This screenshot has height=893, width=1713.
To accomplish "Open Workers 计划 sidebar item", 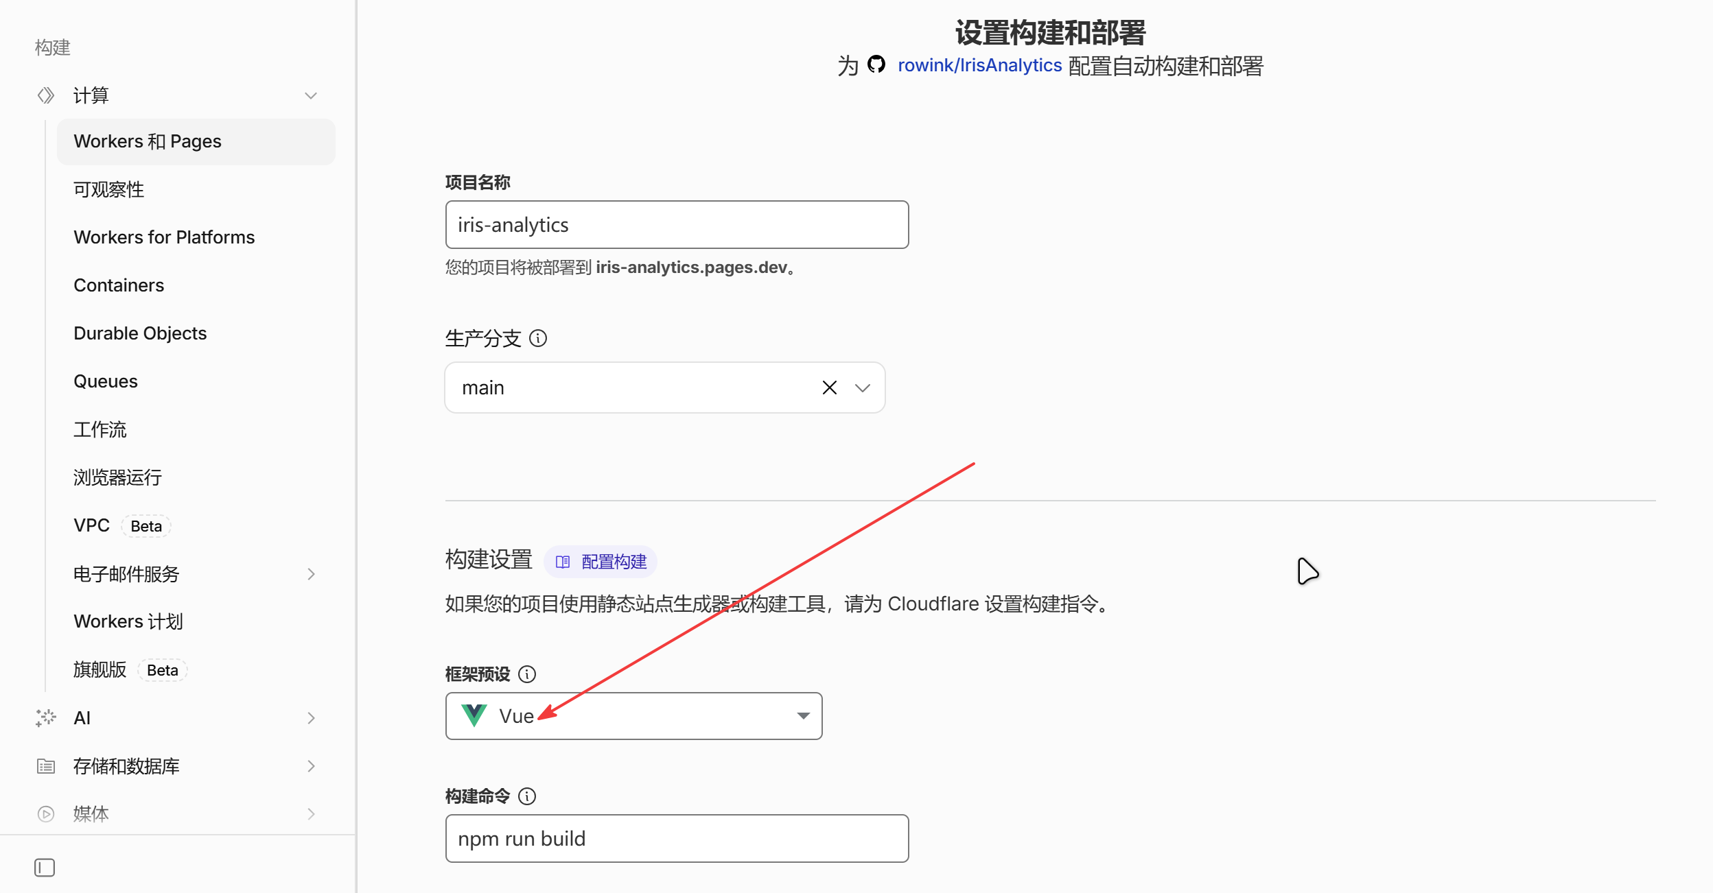I will tap(128, 621).
